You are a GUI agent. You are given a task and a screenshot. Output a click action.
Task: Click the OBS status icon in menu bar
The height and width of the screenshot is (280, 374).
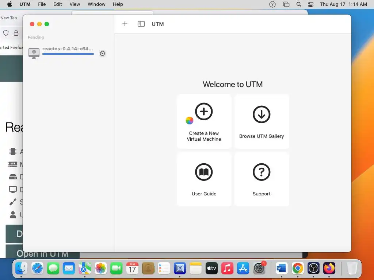272,4
